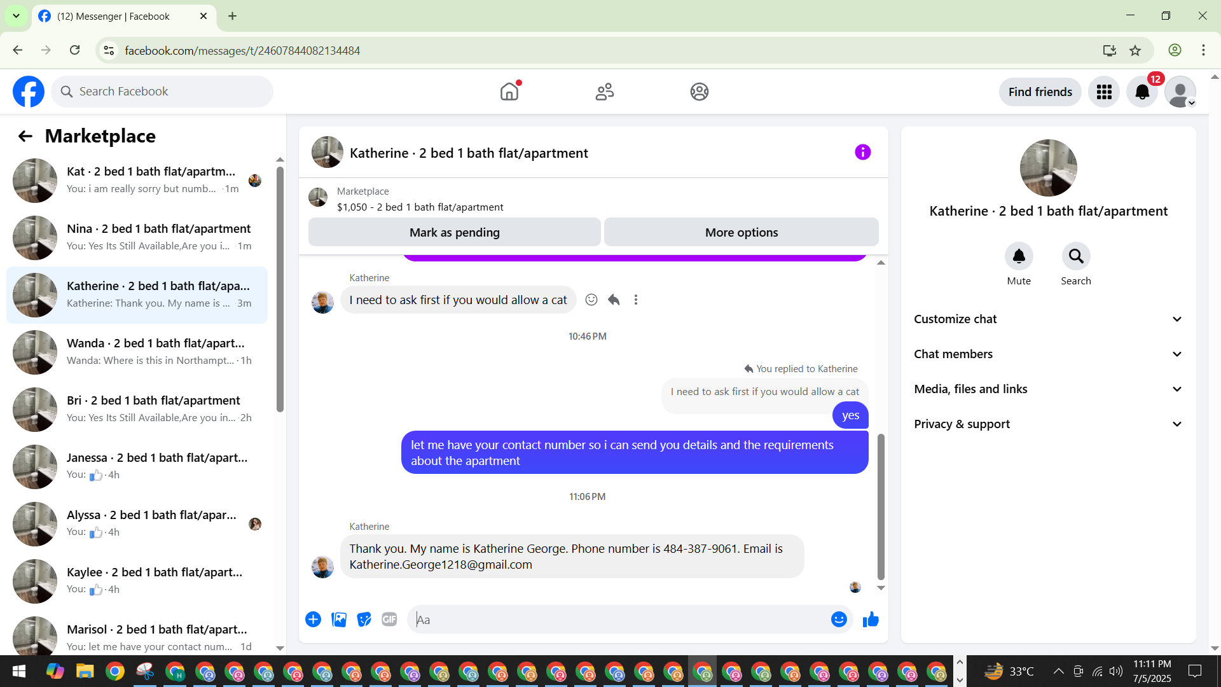React to Katherine's cat message
Screen dimensions: 1221x687
pos(591,300)
